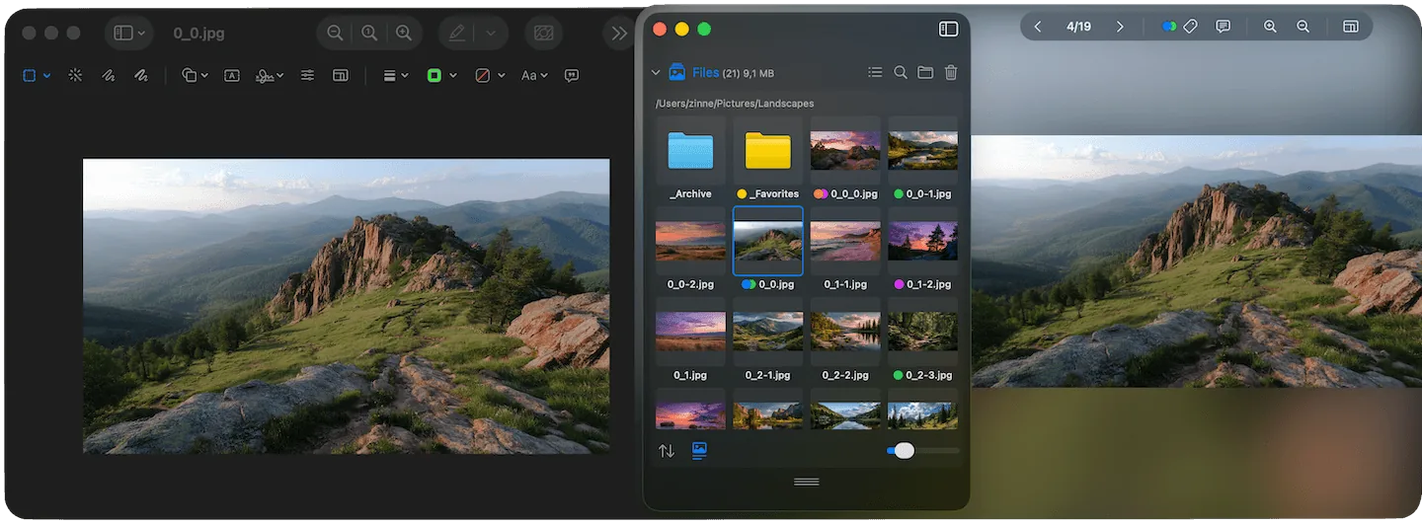This screenshot has width=1422, height=525.
Task: Toggle the viewer layout panel icon
Action: [1350, 27]
